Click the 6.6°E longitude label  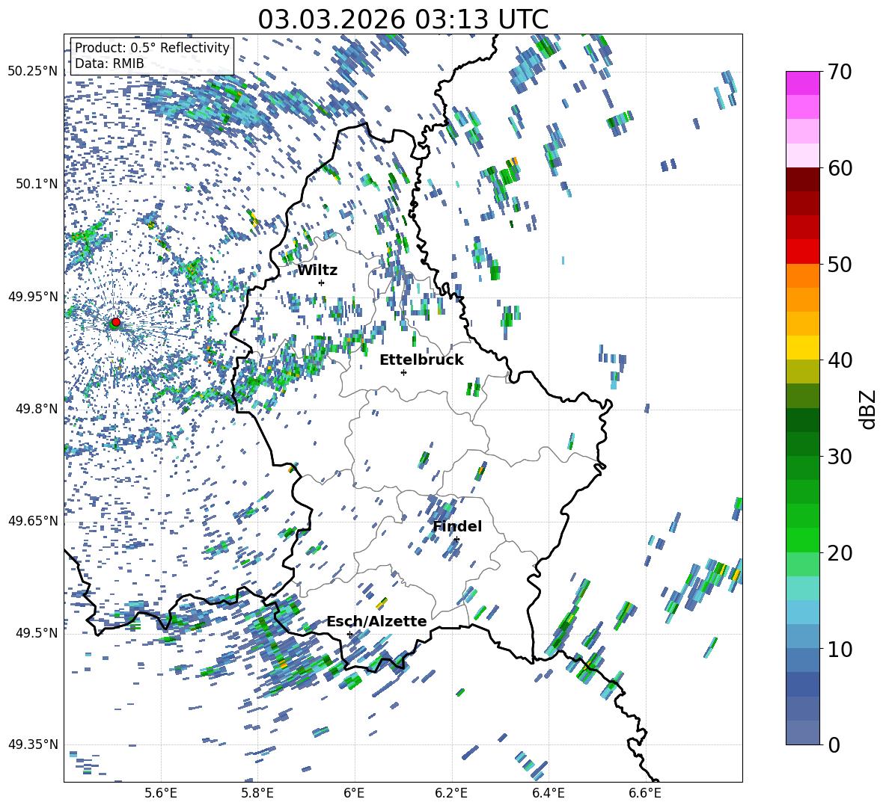(645, 794)
